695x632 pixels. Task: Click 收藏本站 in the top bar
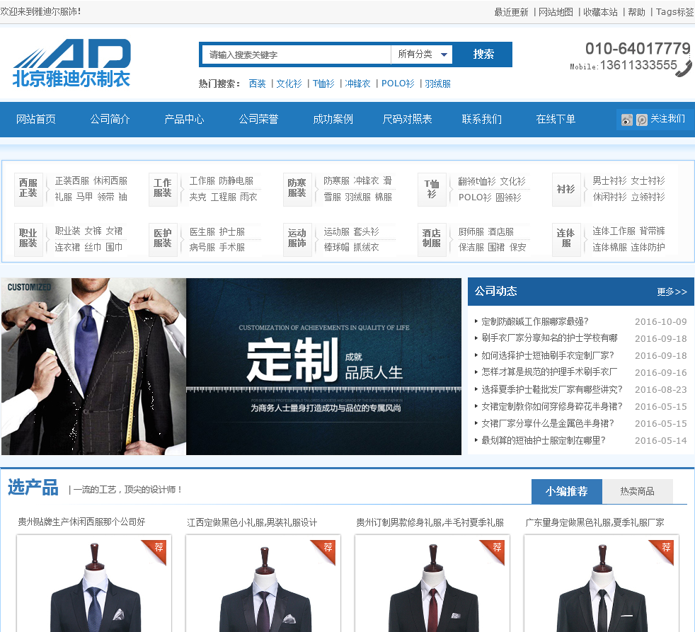point(601,13)
